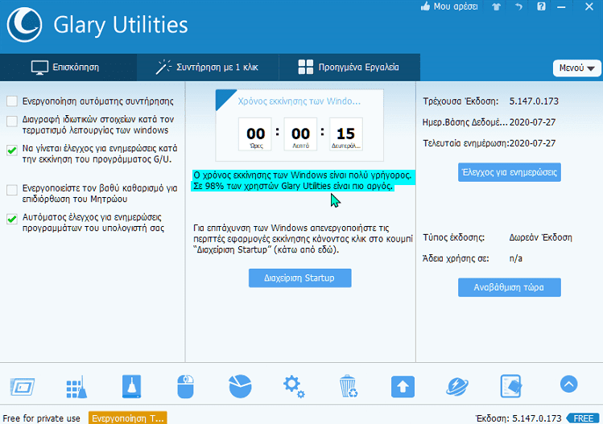Click Αναβάθμιση τώρα button
The image size is (603, 424).
[x=509, y=287]
